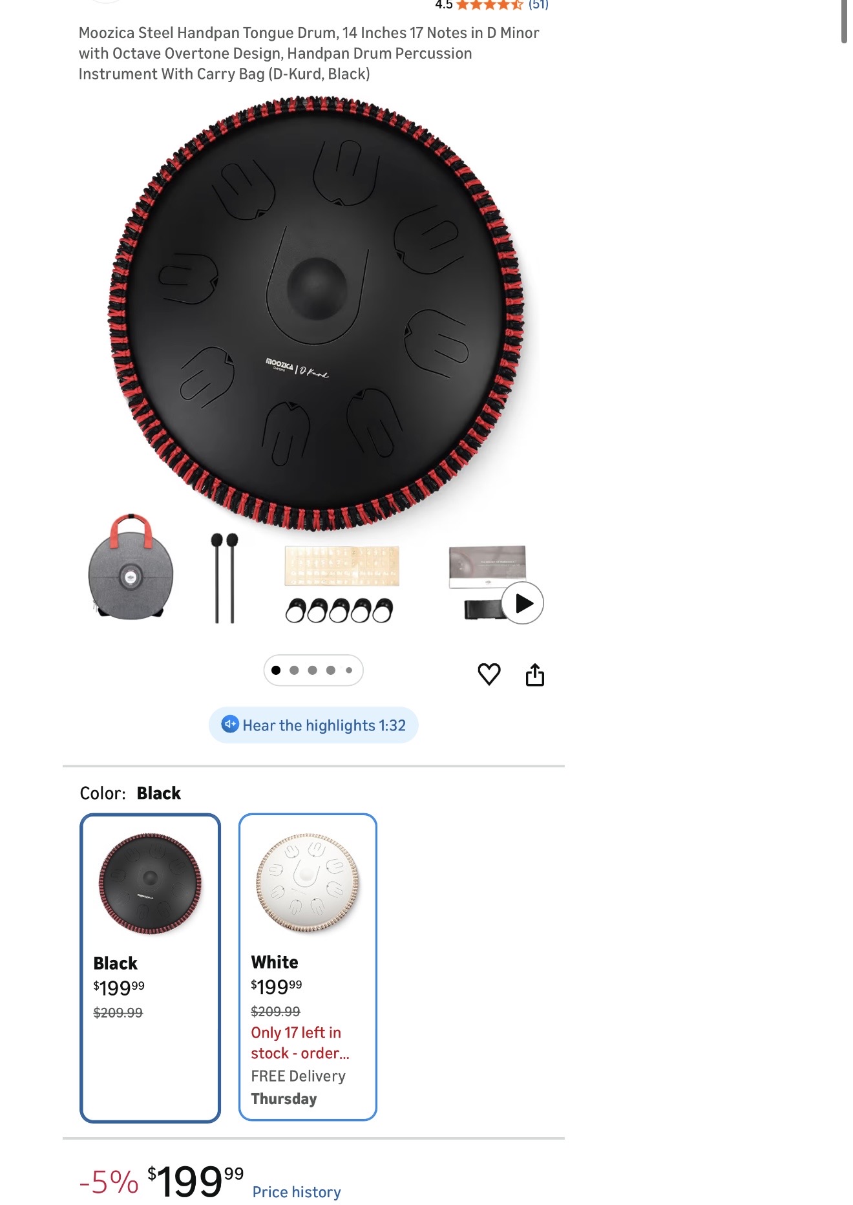This screenshot has width=853, height=1205.
Task: Tap the share icon
Action: 535,674
